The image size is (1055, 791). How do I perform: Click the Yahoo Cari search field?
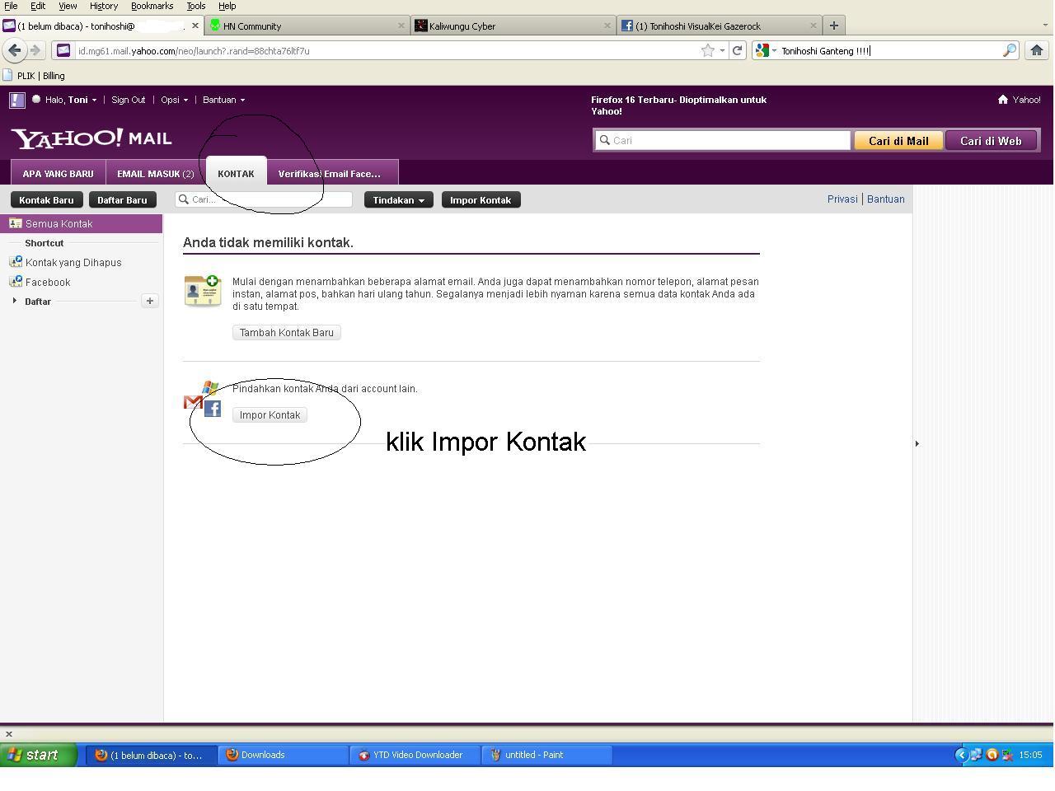(x=723, y=140)
